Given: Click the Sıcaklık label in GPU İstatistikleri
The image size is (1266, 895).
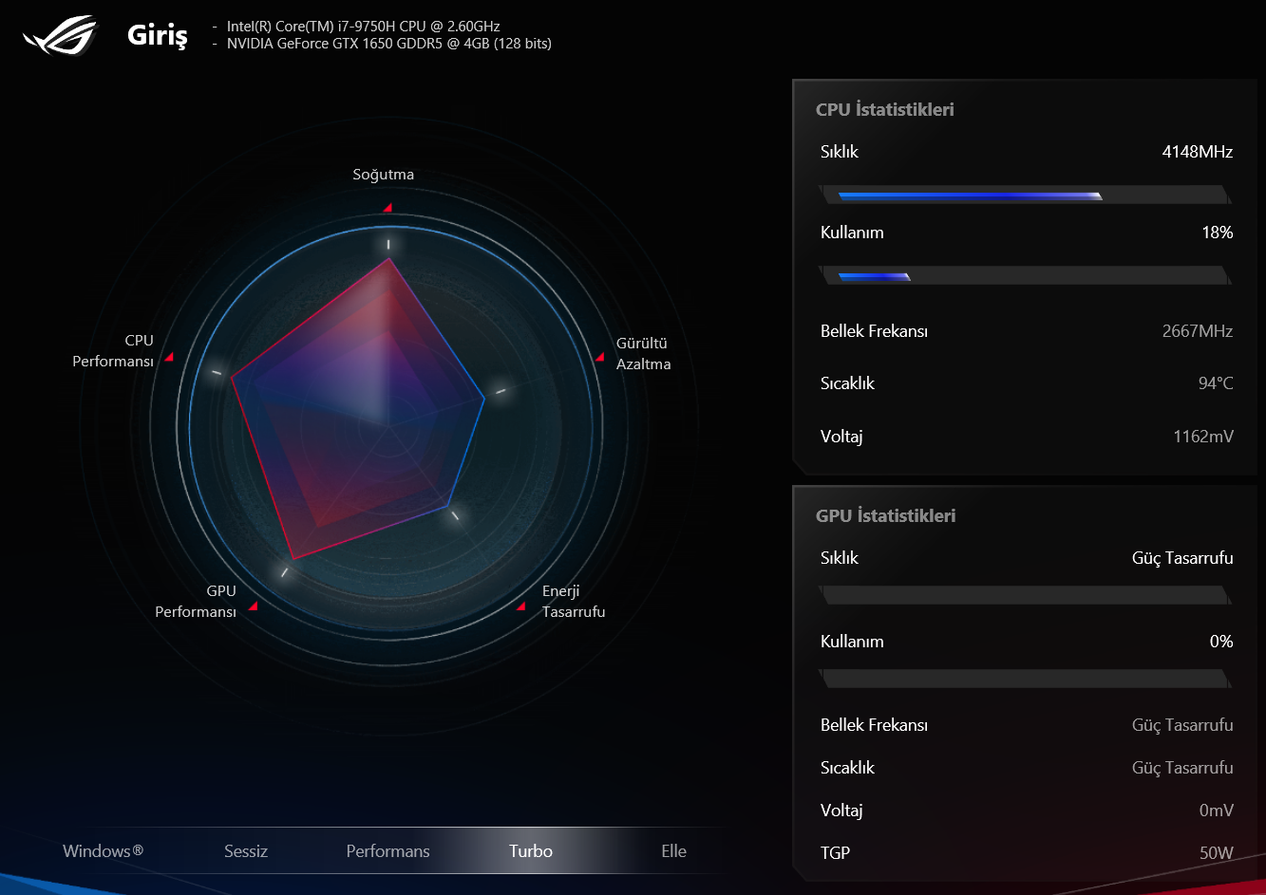Looking at the screenshot, I should (847, 768).
